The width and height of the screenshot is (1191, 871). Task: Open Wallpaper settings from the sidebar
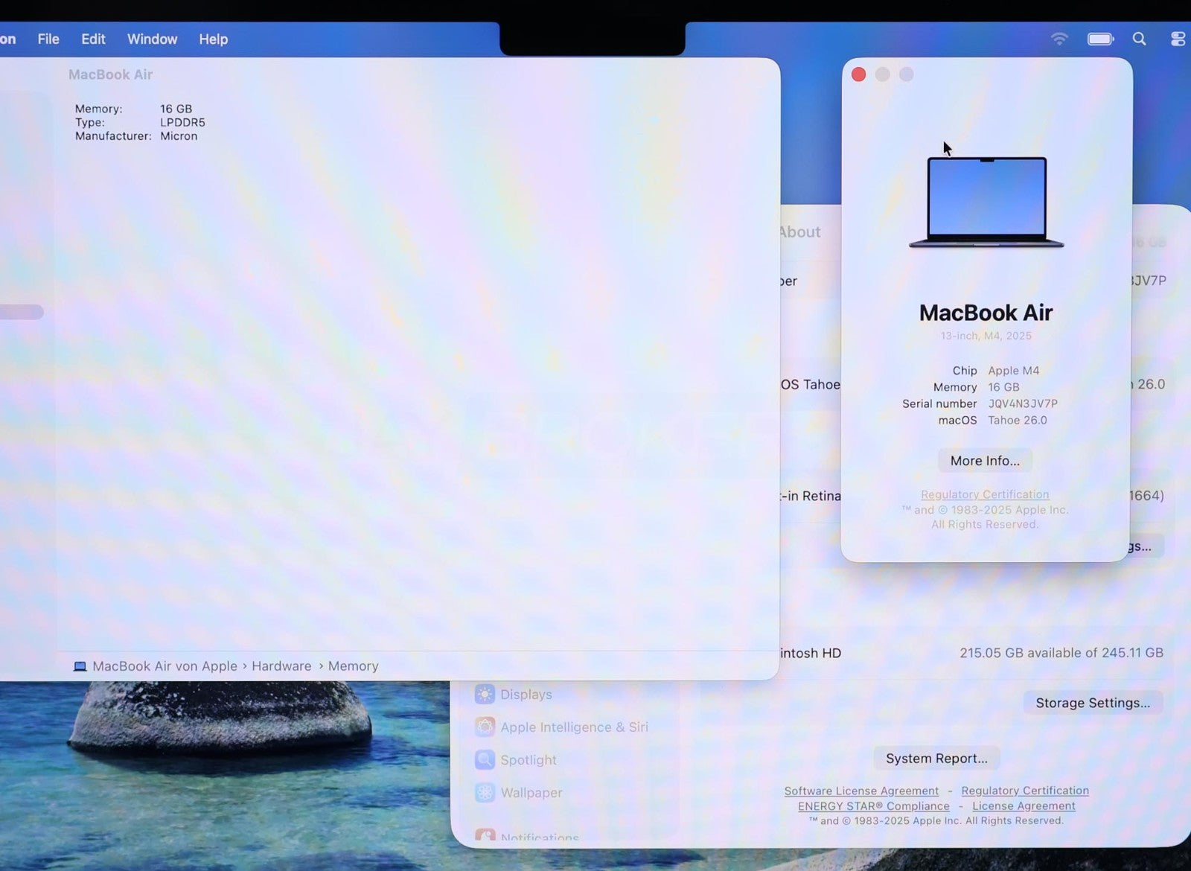click(531, 793)
